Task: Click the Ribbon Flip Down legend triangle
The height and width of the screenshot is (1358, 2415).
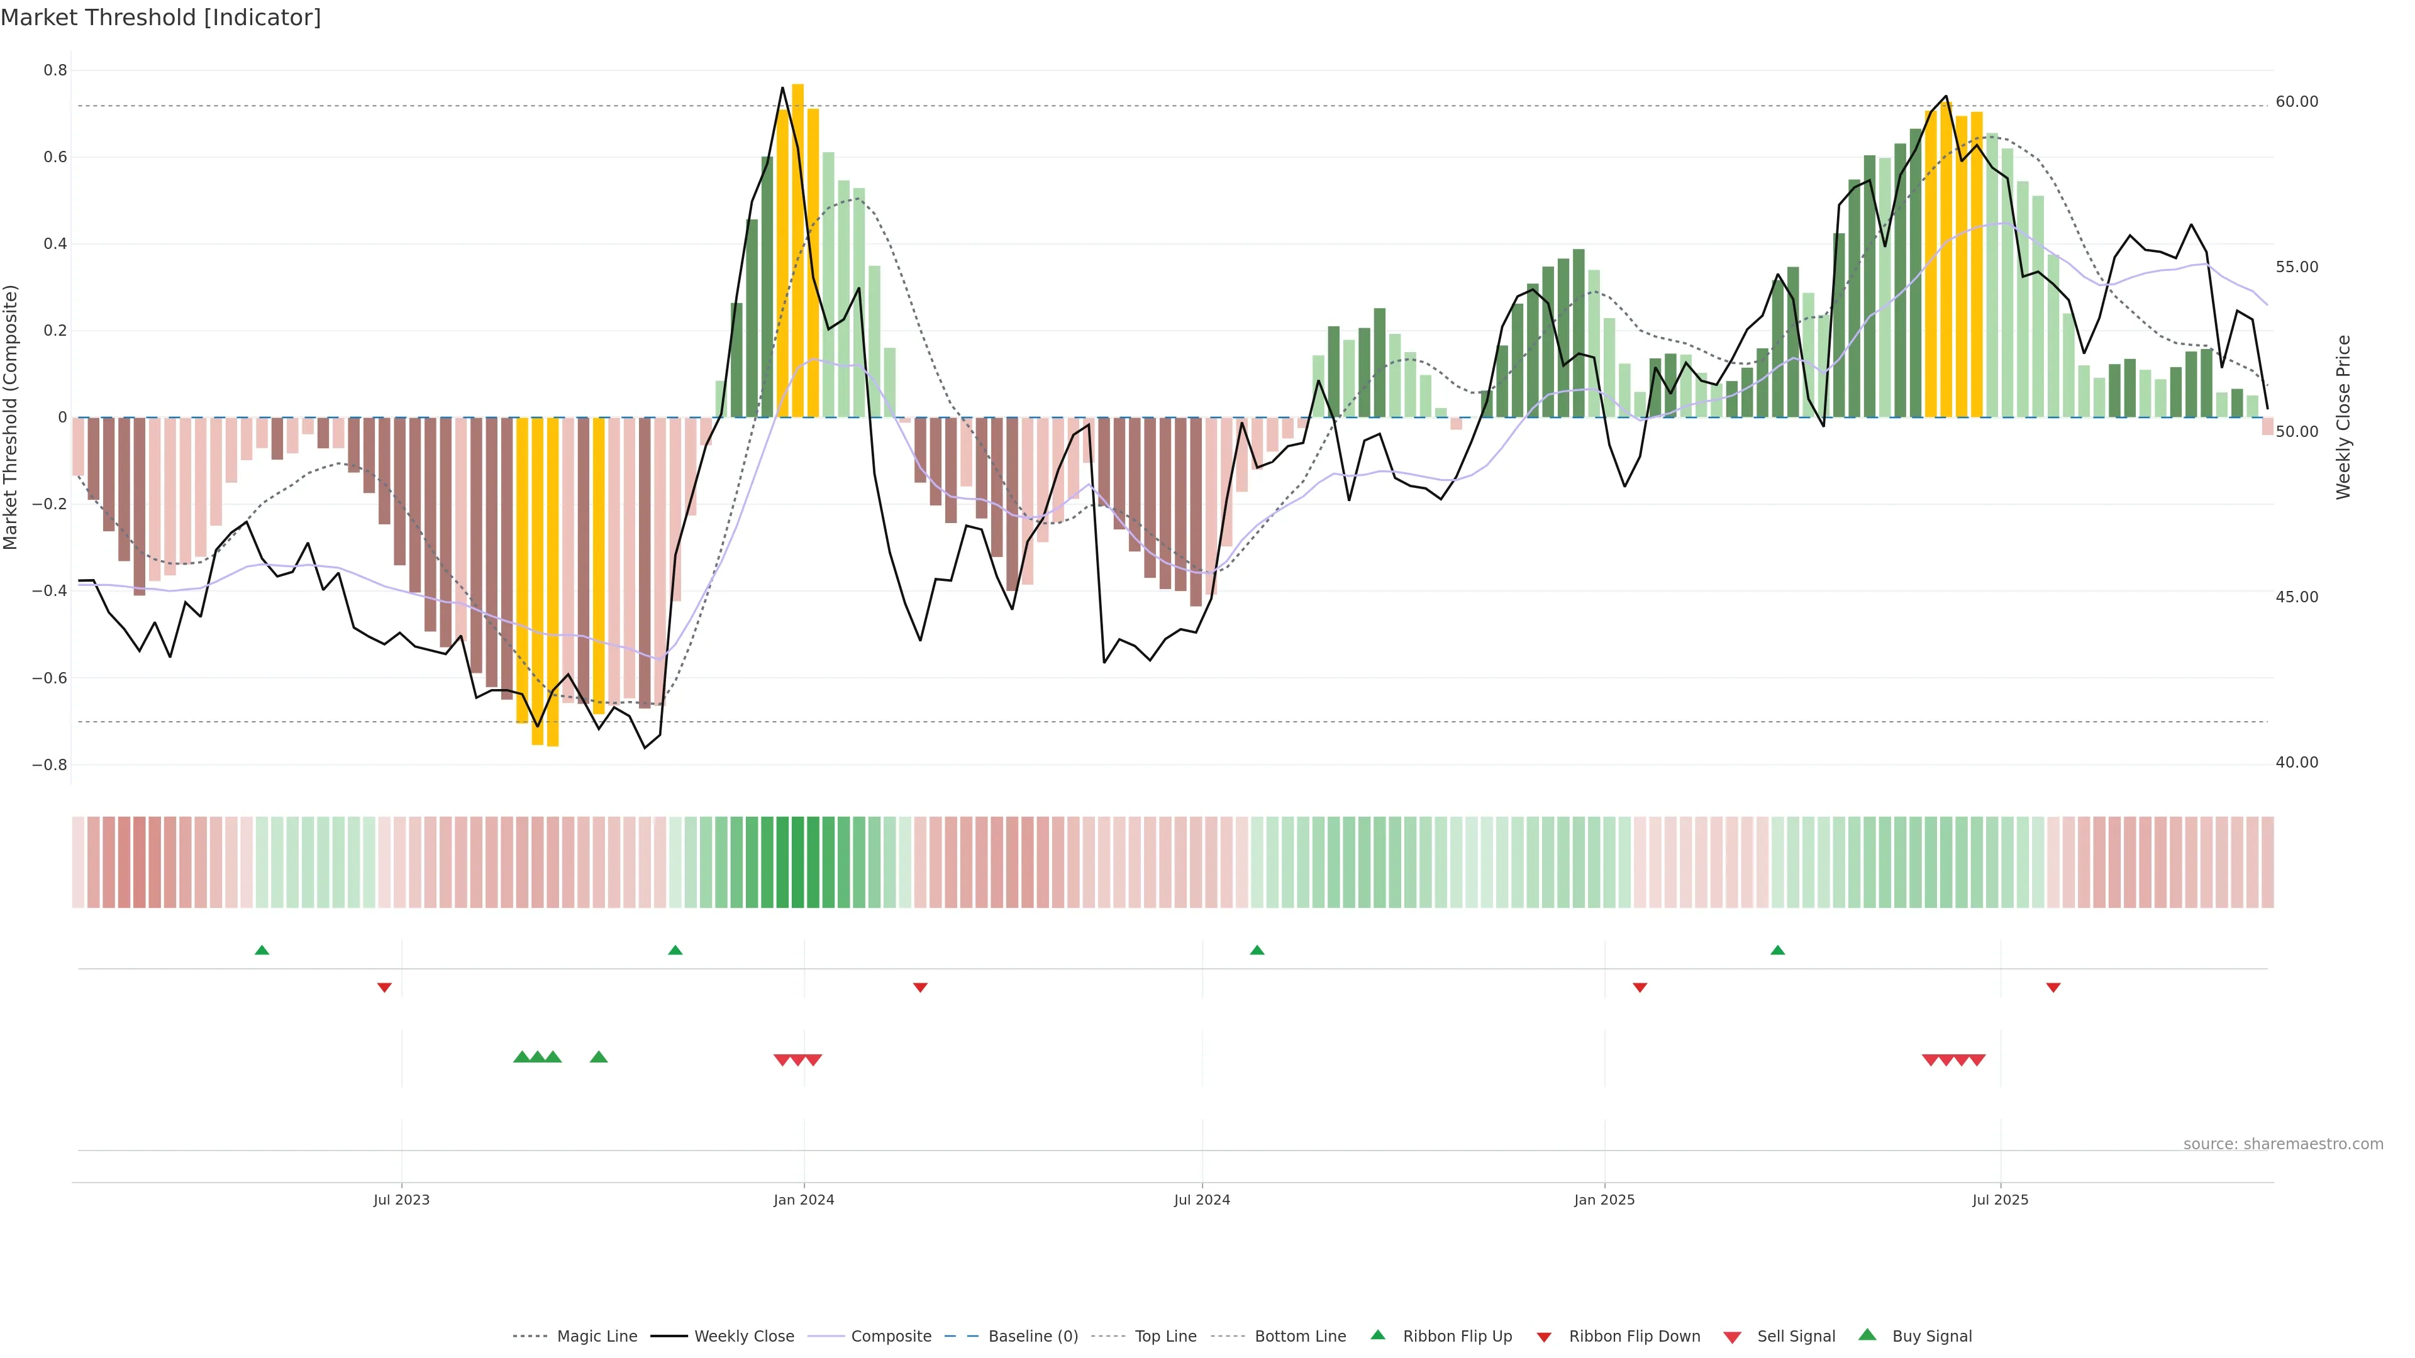Action: (1544, 1337)
